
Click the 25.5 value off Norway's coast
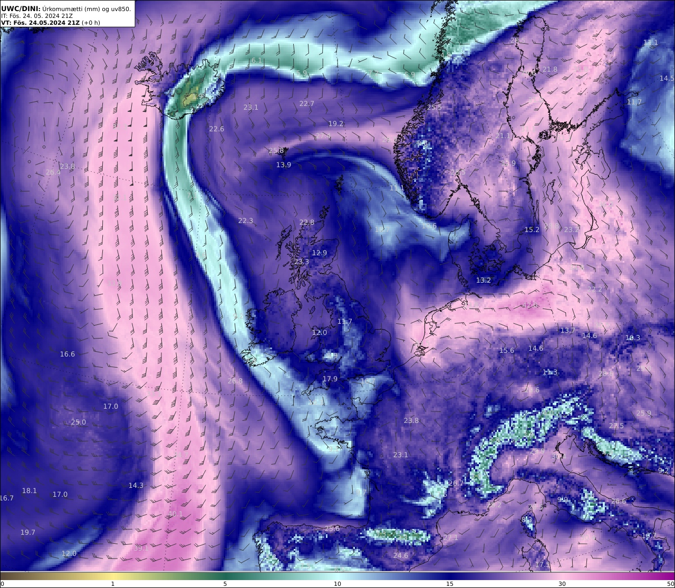pos(434,107)
